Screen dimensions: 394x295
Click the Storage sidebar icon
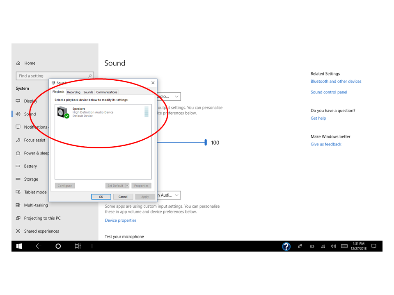coord(18,179)
